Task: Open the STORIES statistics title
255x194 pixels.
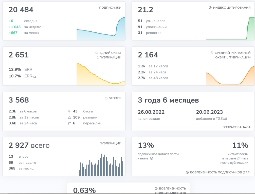Action: tap(115, 98)
